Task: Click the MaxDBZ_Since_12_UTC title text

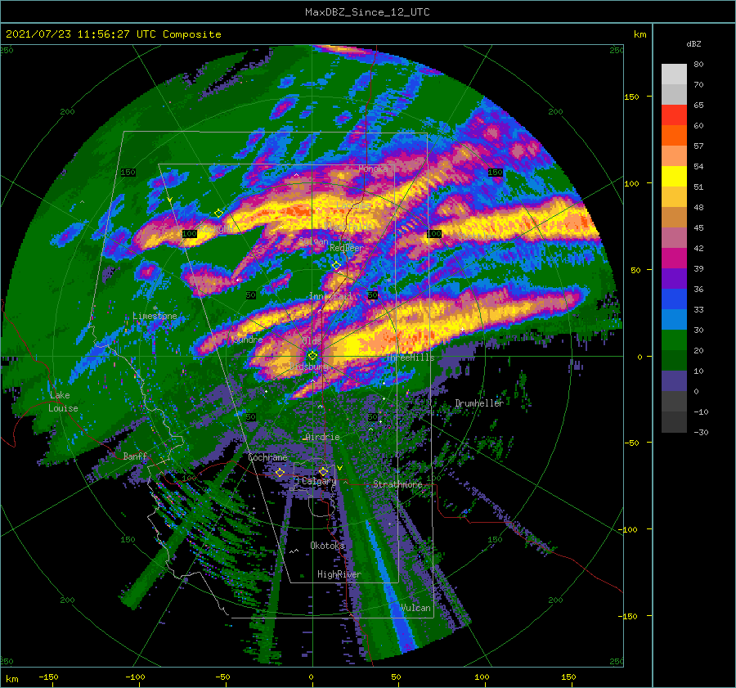Action: [x=367, y=12]
